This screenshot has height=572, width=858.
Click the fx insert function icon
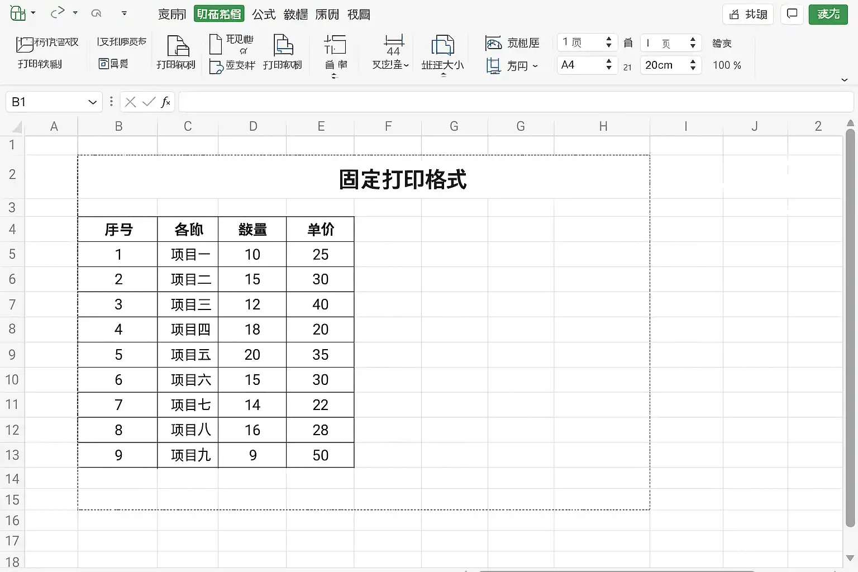click(166, 102)
